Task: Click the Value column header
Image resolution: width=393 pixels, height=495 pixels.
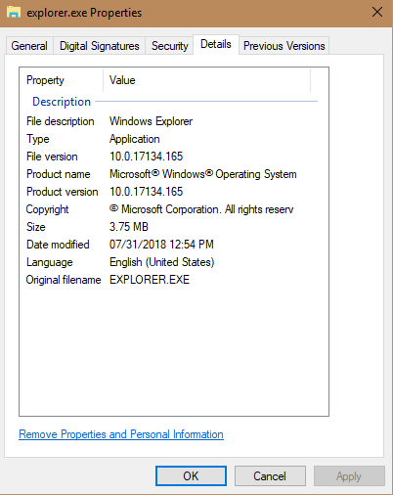Action: 207,80
